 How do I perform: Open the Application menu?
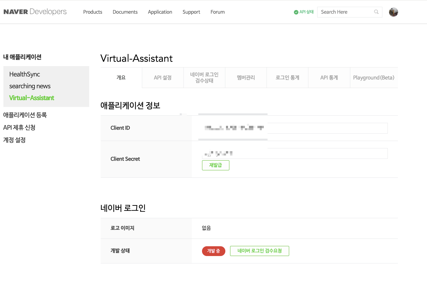coord(160,12)
